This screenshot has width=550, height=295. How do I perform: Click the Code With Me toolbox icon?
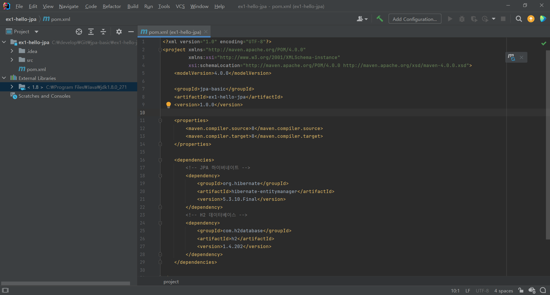click(x=543, y=19)
